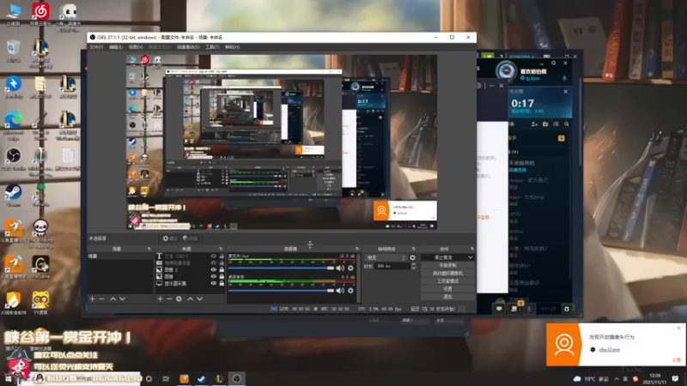687x386 pixels.
Task: Open the 文件(F) menu in OBS
Action: click(x=96, y=47)
